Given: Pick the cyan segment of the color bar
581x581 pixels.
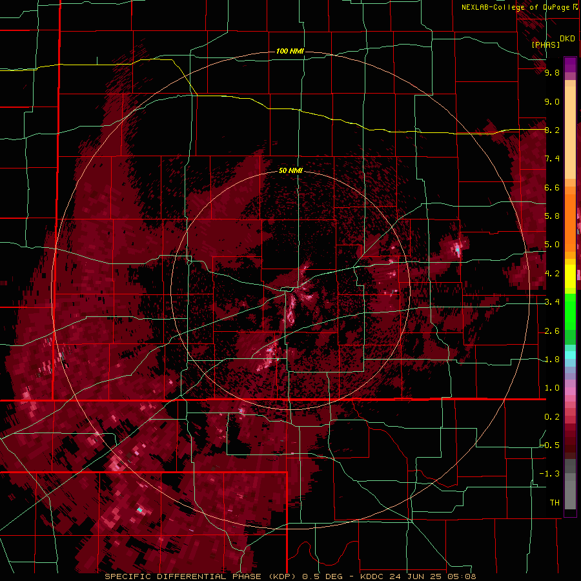Looking at the screenshot, I should pos(570,355).
